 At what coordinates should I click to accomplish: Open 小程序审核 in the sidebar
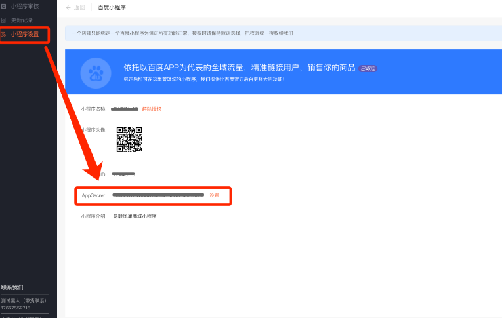click(x=25, y=6)
